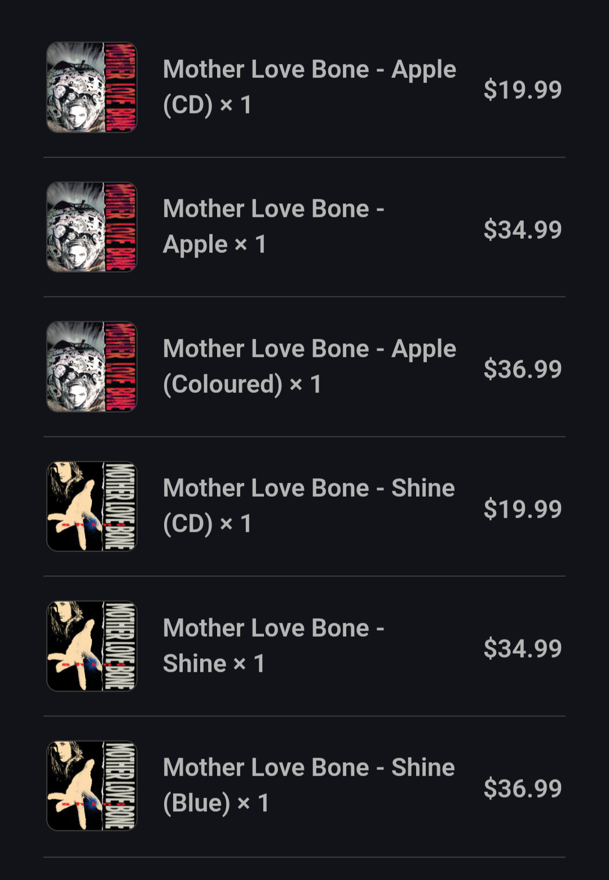Select the 'Mother Love Bone - Apple × 1' title
609x880 pixels.
274,226
